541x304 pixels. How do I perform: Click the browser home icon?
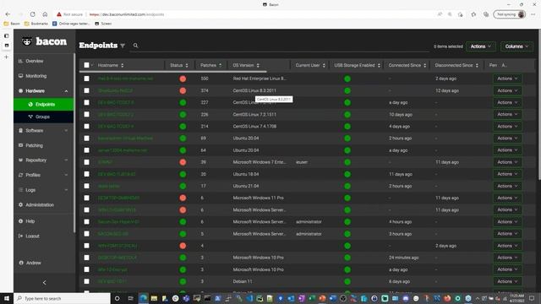click(45, 14)
